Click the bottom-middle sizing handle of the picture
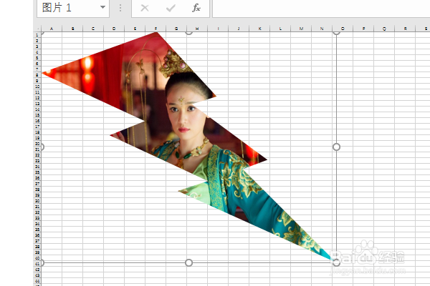430x286 pixels. coord(188,262)
